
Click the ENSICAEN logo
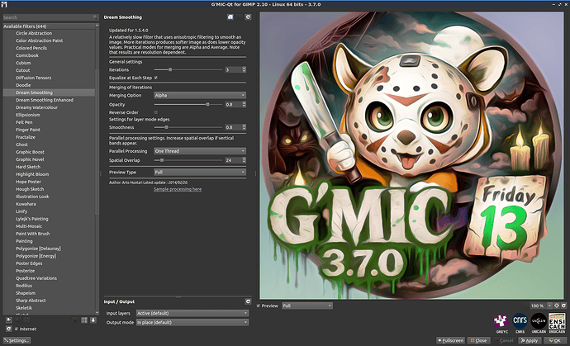coord(557,322)
